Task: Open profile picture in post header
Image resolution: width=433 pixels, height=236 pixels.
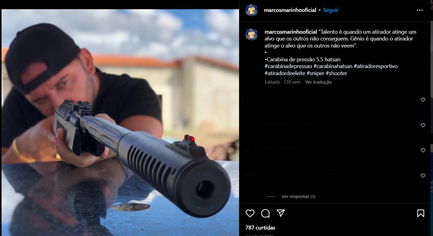Action: click(x=252, y=10)
